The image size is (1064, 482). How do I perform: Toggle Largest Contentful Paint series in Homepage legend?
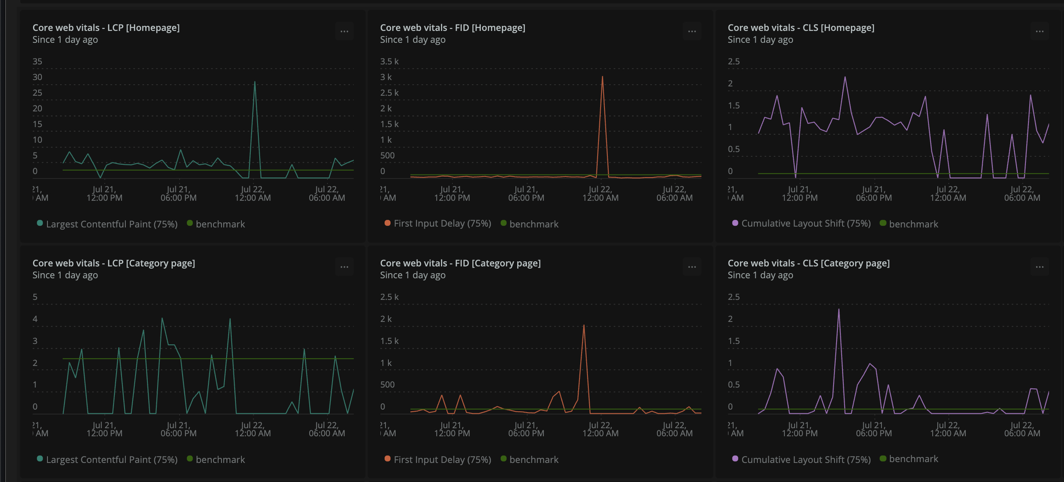click(111, 224)
